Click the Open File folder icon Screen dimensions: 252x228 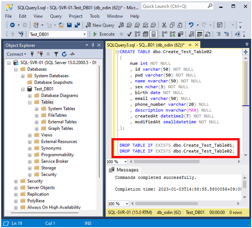[61, 25]
